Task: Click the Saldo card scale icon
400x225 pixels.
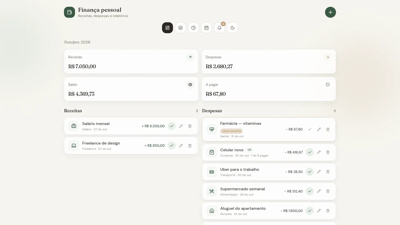Action: tap(190, 85)
